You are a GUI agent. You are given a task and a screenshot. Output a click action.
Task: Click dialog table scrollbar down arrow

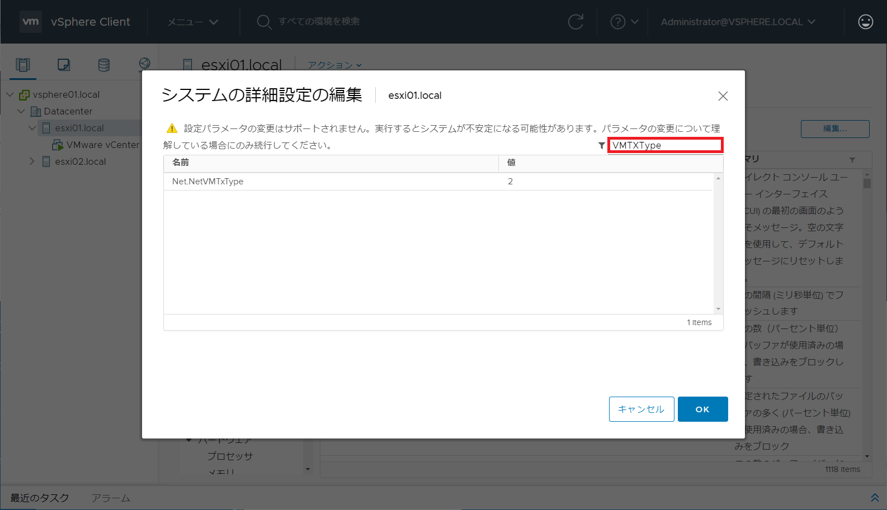pos(718,309)
